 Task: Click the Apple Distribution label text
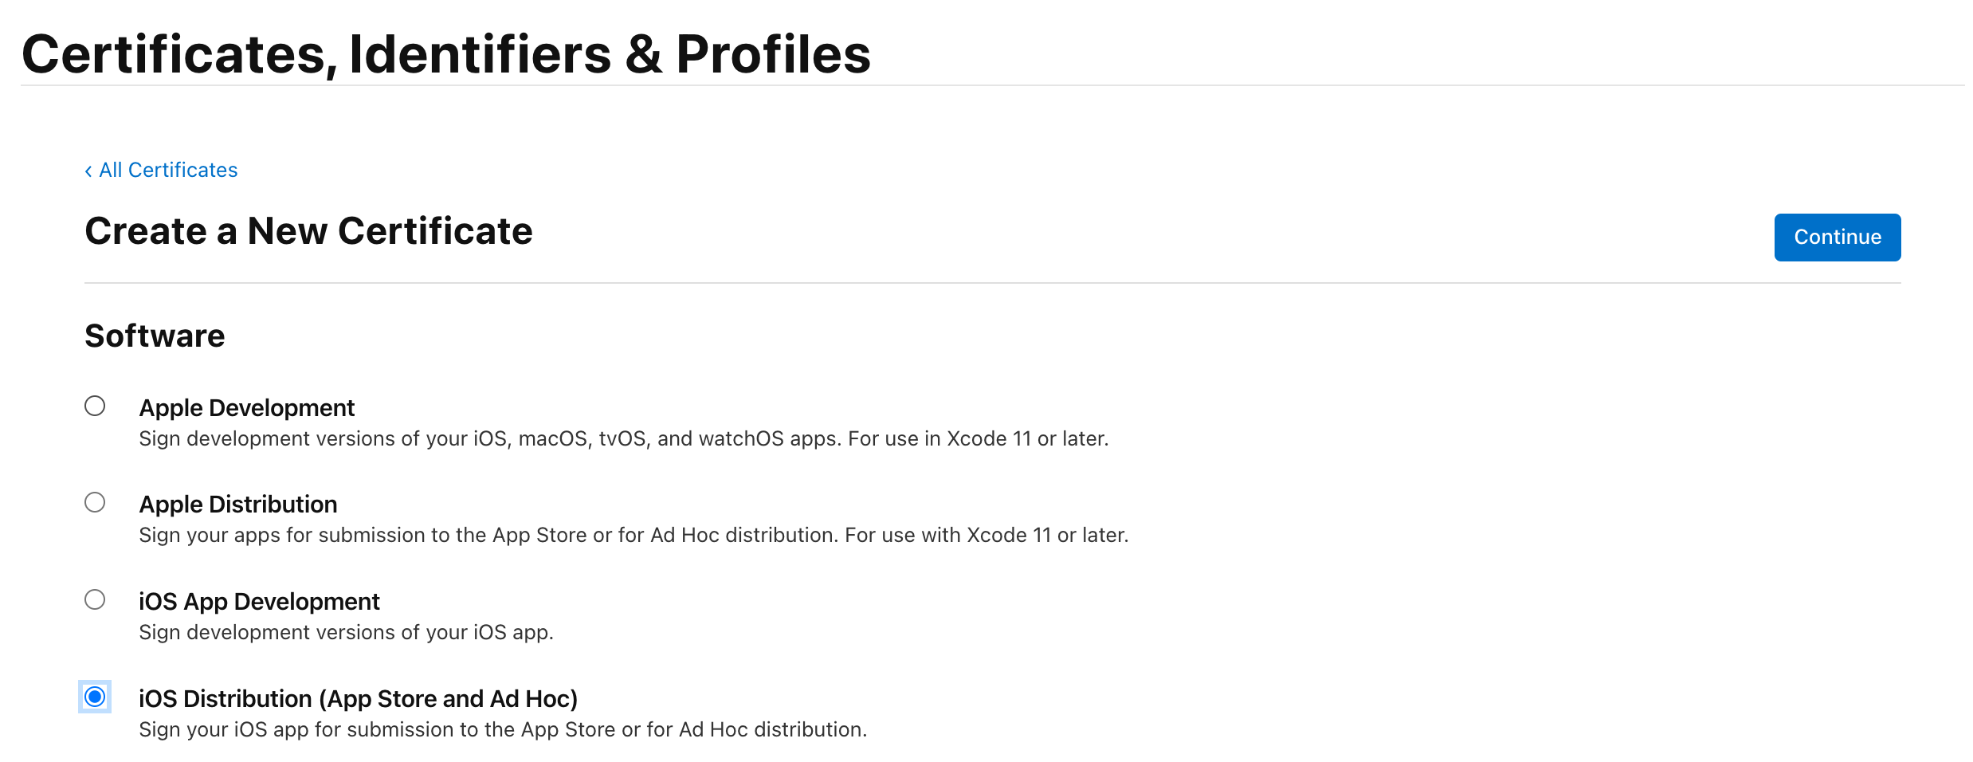point(237,504)
